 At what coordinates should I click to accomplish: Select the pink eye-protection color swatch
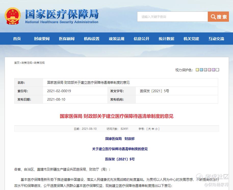[210, 70]
